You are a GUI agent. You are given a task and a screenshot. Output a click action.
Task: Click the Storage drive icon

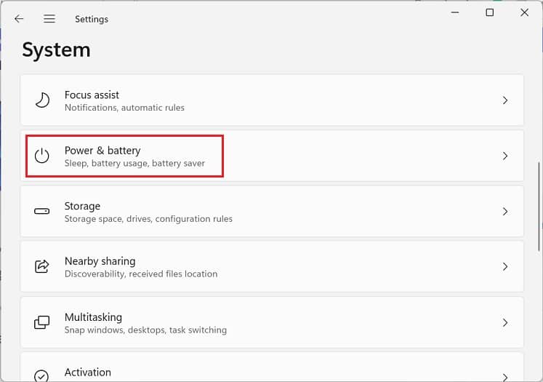pos(42,211)
